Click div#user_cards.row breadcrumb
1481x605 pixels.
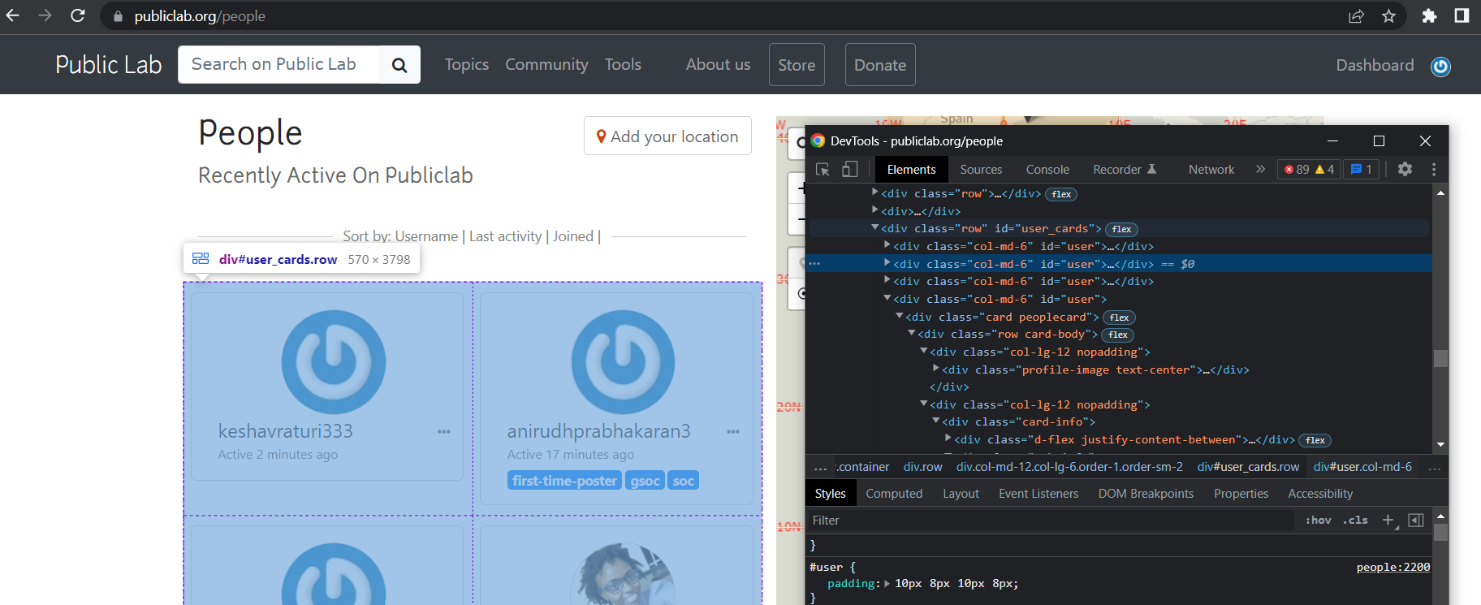(x=1248, y=467)
